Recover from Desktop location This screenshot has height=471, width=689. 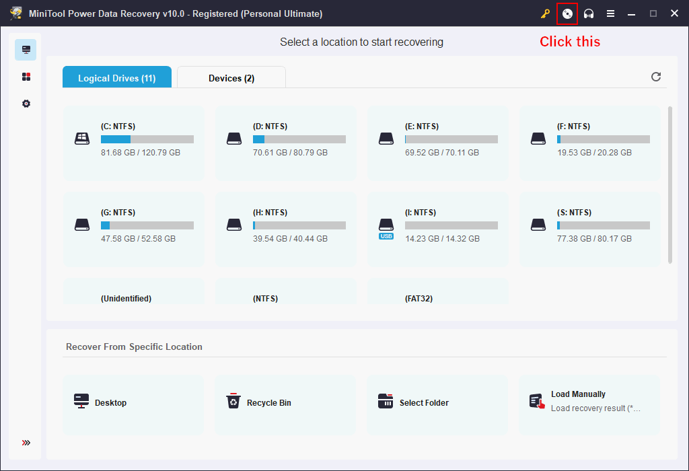point(133,404)
